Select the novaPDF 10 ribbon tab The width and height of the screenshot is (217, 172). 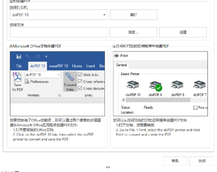pos(58,66)
